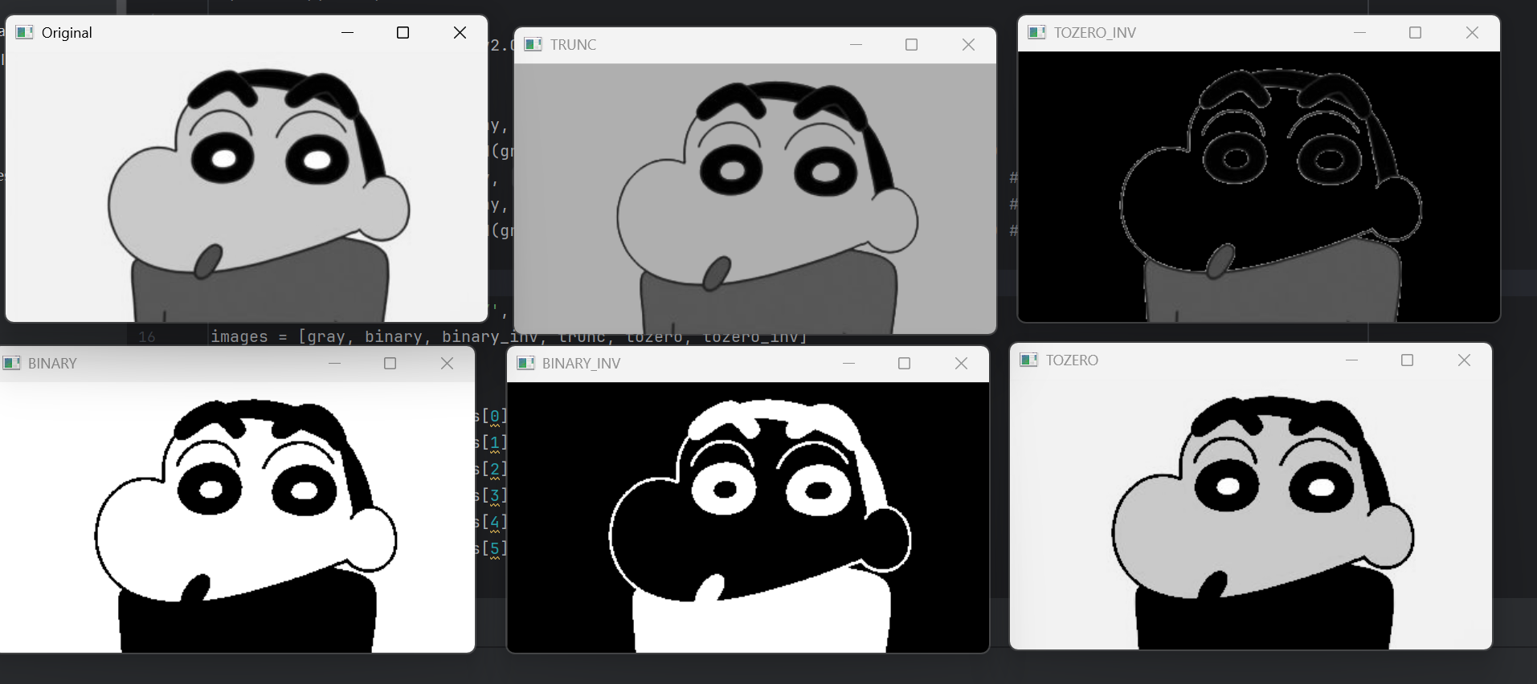Maximize the Original window
This screenshot has width=1537, height=684.
click(403, 32)
